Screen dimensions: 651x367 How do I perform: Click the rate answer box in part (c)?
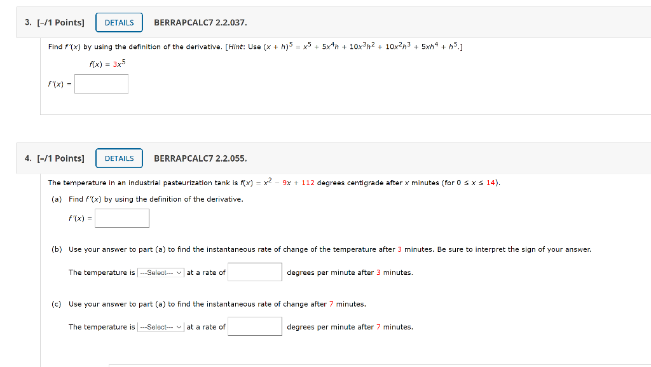[254, 326]
